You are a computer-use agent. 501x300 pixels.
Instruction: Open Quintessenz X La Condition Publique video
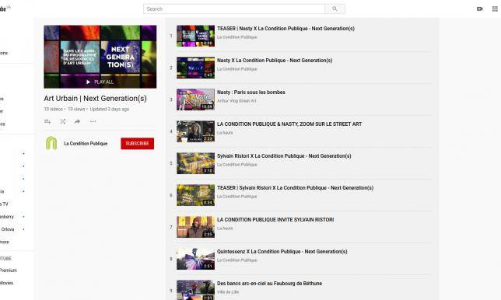click(x=282, y=252)
